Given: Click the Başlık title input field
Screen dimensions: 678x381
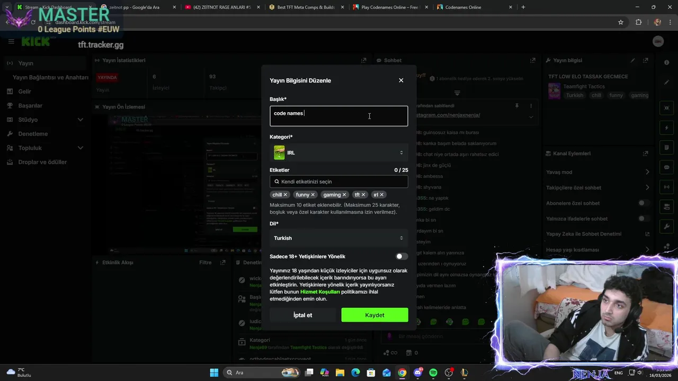Looking at the screenshot, I should pyautogui.click(x=338, y=116).
